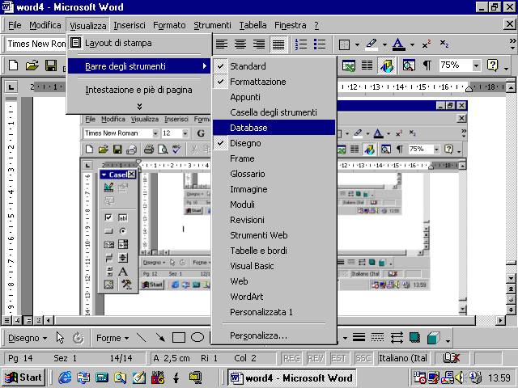The width and height of the screenshot is (518, 388).
Task: Apply bulleted list formatting
Action: [320, 44]
